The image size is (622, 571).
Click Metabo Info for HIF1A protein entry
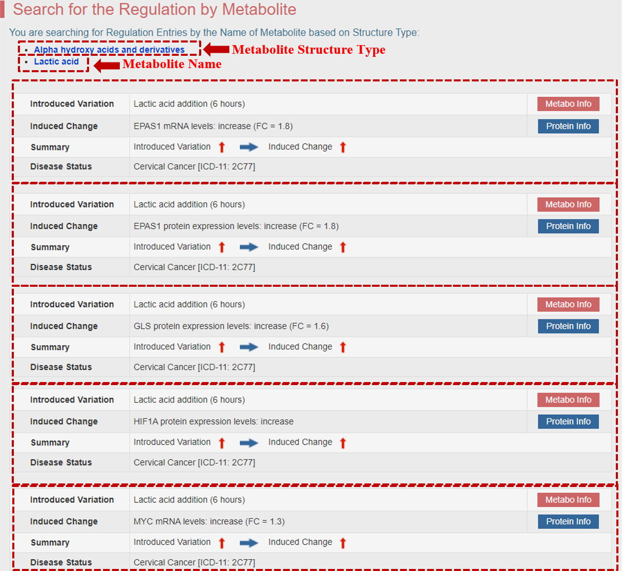point(568,400)
